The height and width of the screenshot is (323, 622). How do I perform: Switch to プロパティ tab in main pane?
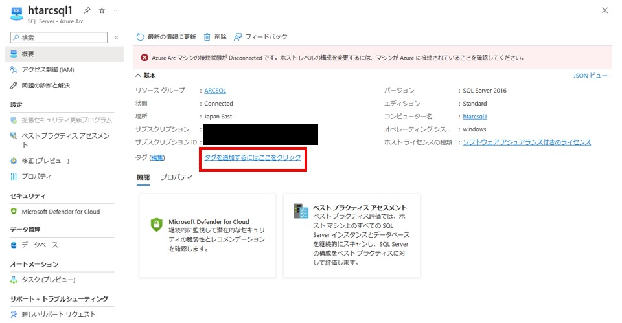(176, 177)
